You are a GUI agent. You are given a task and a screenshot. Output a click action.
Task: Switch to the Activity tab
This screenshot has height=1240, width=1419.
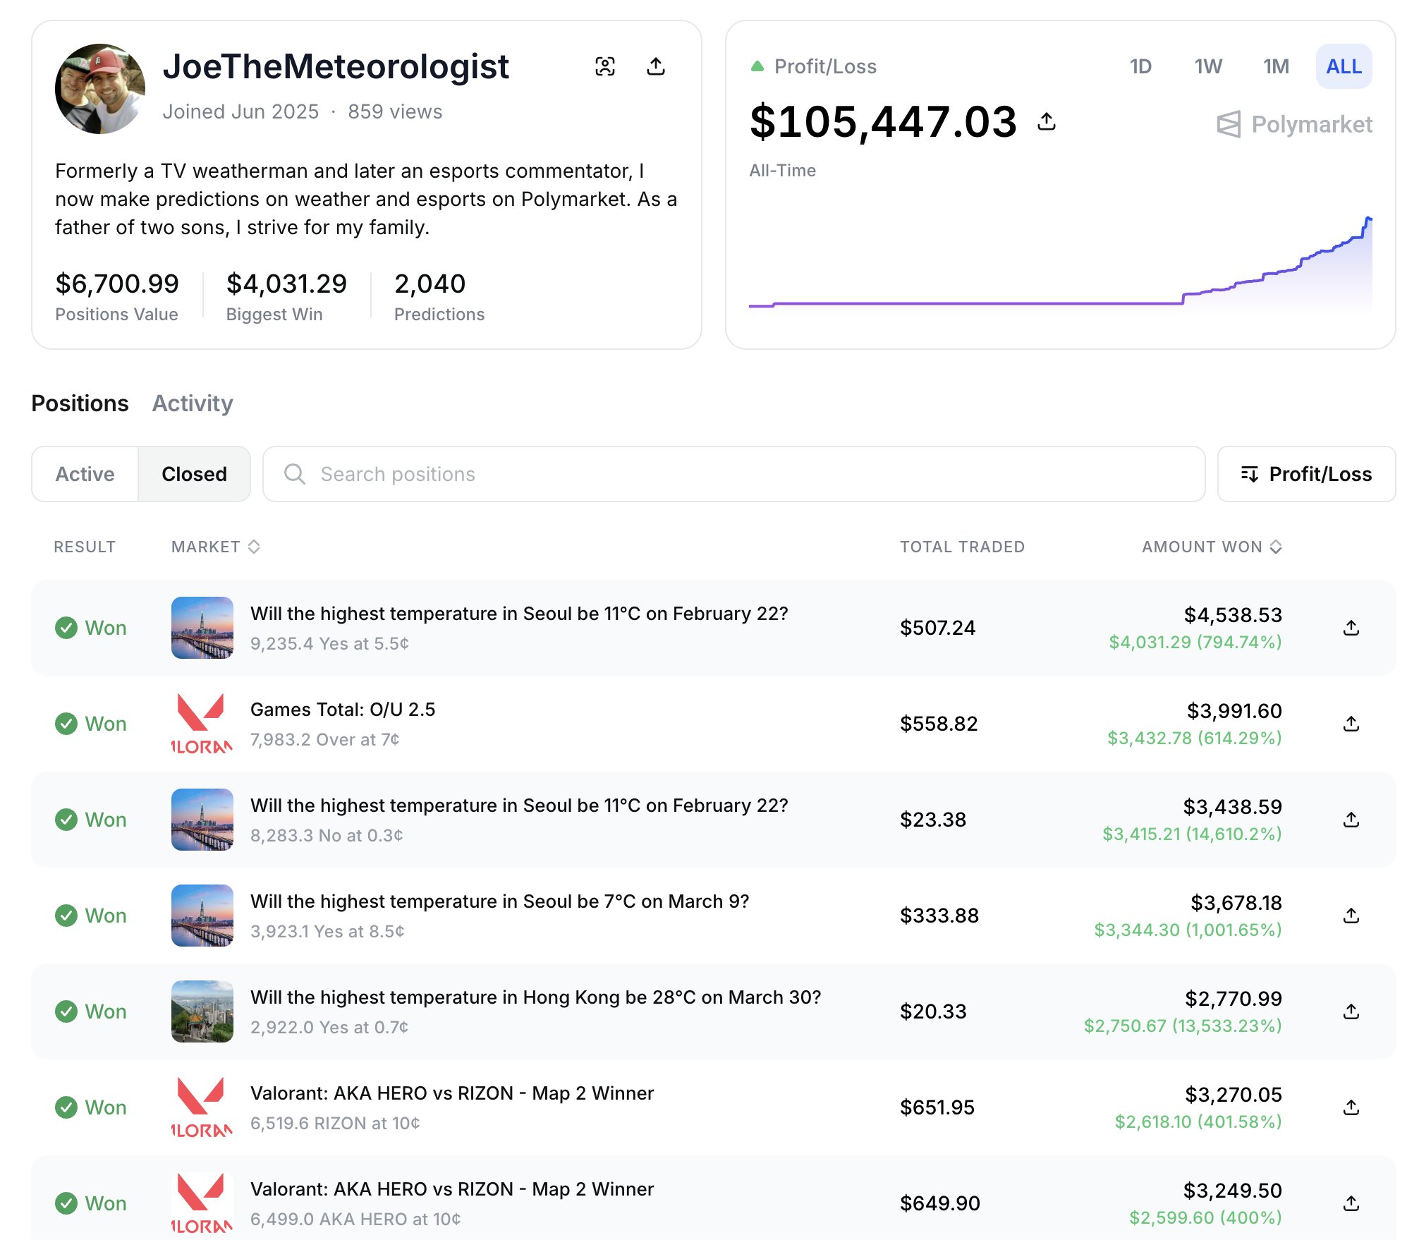[192, 403]
